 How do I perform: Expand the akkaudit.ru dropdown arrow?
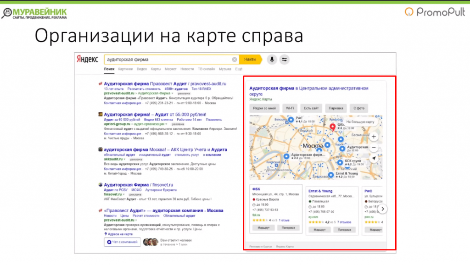click(x=124, y=160)
